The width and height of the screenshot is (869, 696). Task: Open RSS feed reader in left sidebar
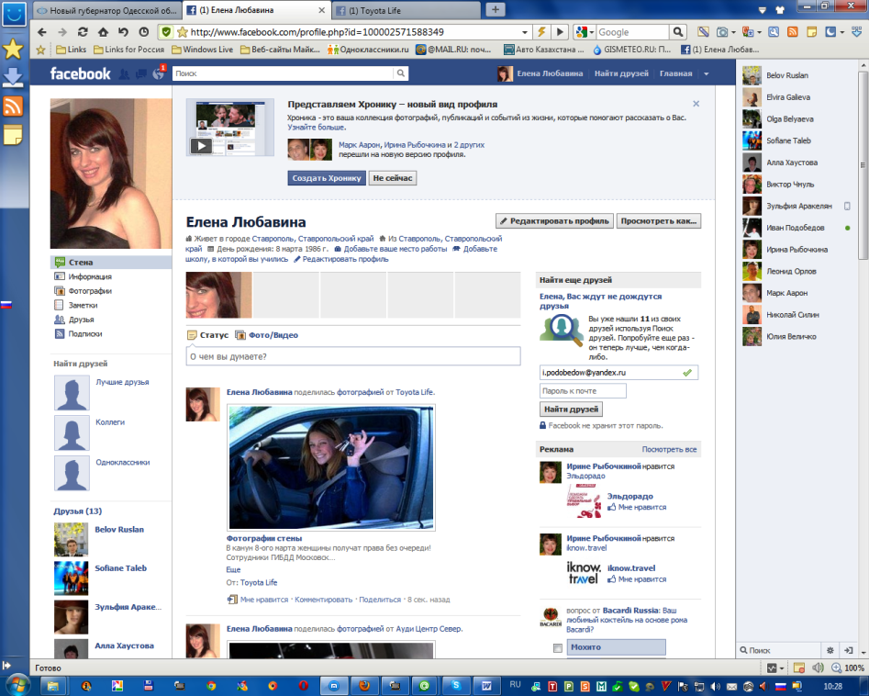click(13, 106)
